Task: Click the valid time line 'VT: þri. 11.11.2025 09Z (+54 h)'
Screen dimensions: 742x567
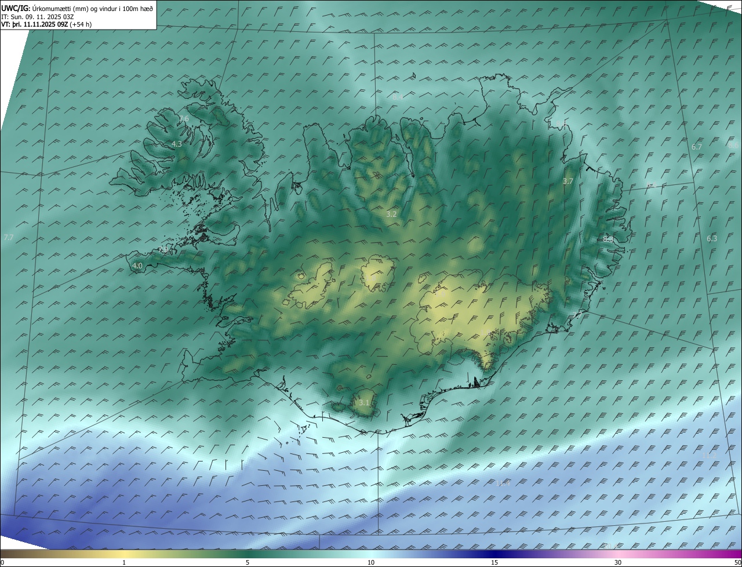Action: click(x=46, y=24)
